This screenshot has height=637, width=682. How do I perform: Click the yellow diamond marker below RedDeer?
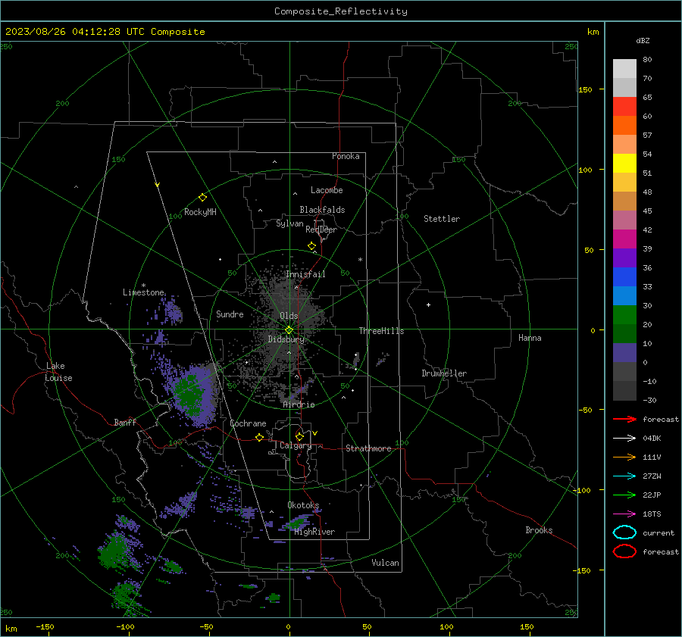pos(312,246)
